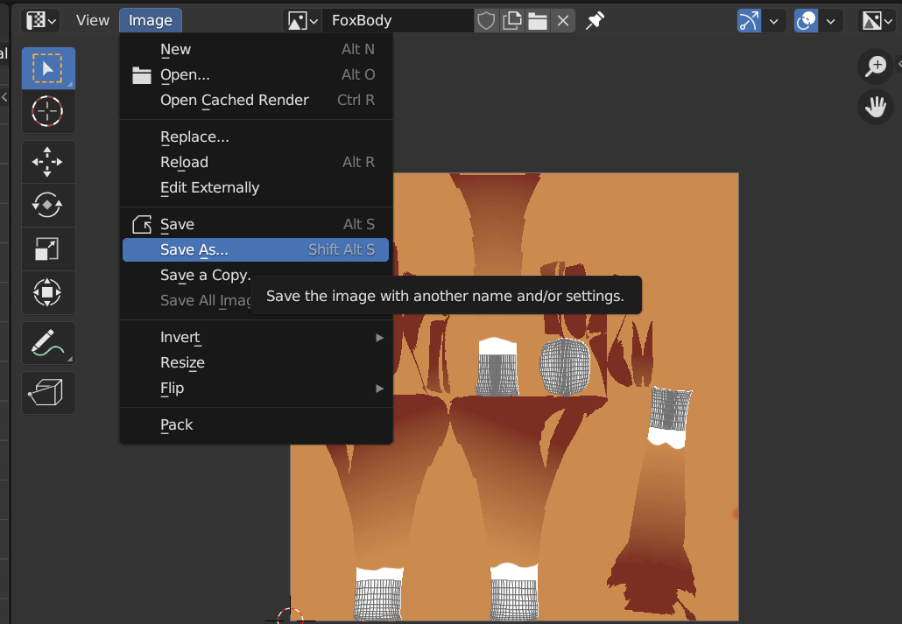Open the editor type dropdown

click(41, 21)
